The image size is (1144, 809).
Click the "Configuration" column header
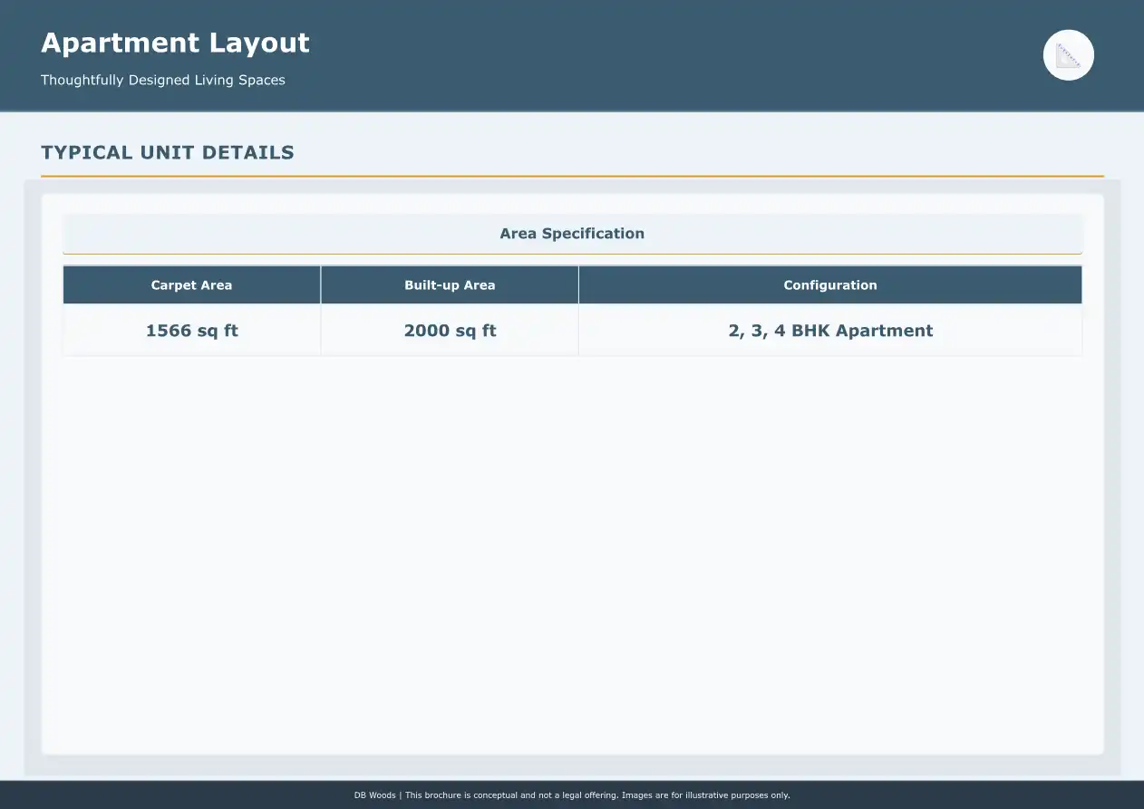[x=829, y=285]
